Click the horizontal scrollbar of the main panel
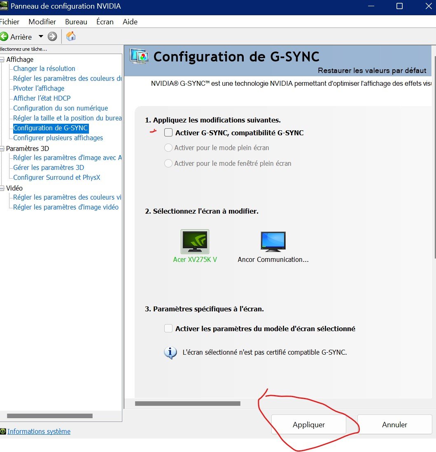Image resolution: width=436 pixels, height=452 pixels. (188, 404)
